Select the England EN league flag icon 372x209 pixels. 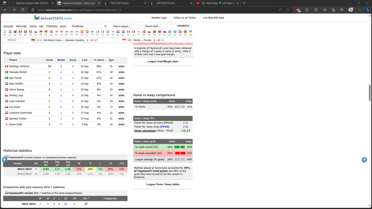tap(56, 32)
